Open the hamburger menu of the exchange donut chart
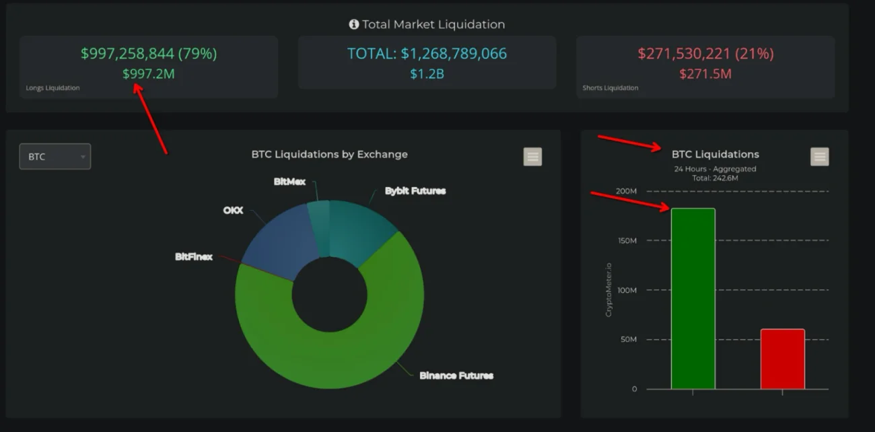Screen dimensions: 875x432 point(532,157)
